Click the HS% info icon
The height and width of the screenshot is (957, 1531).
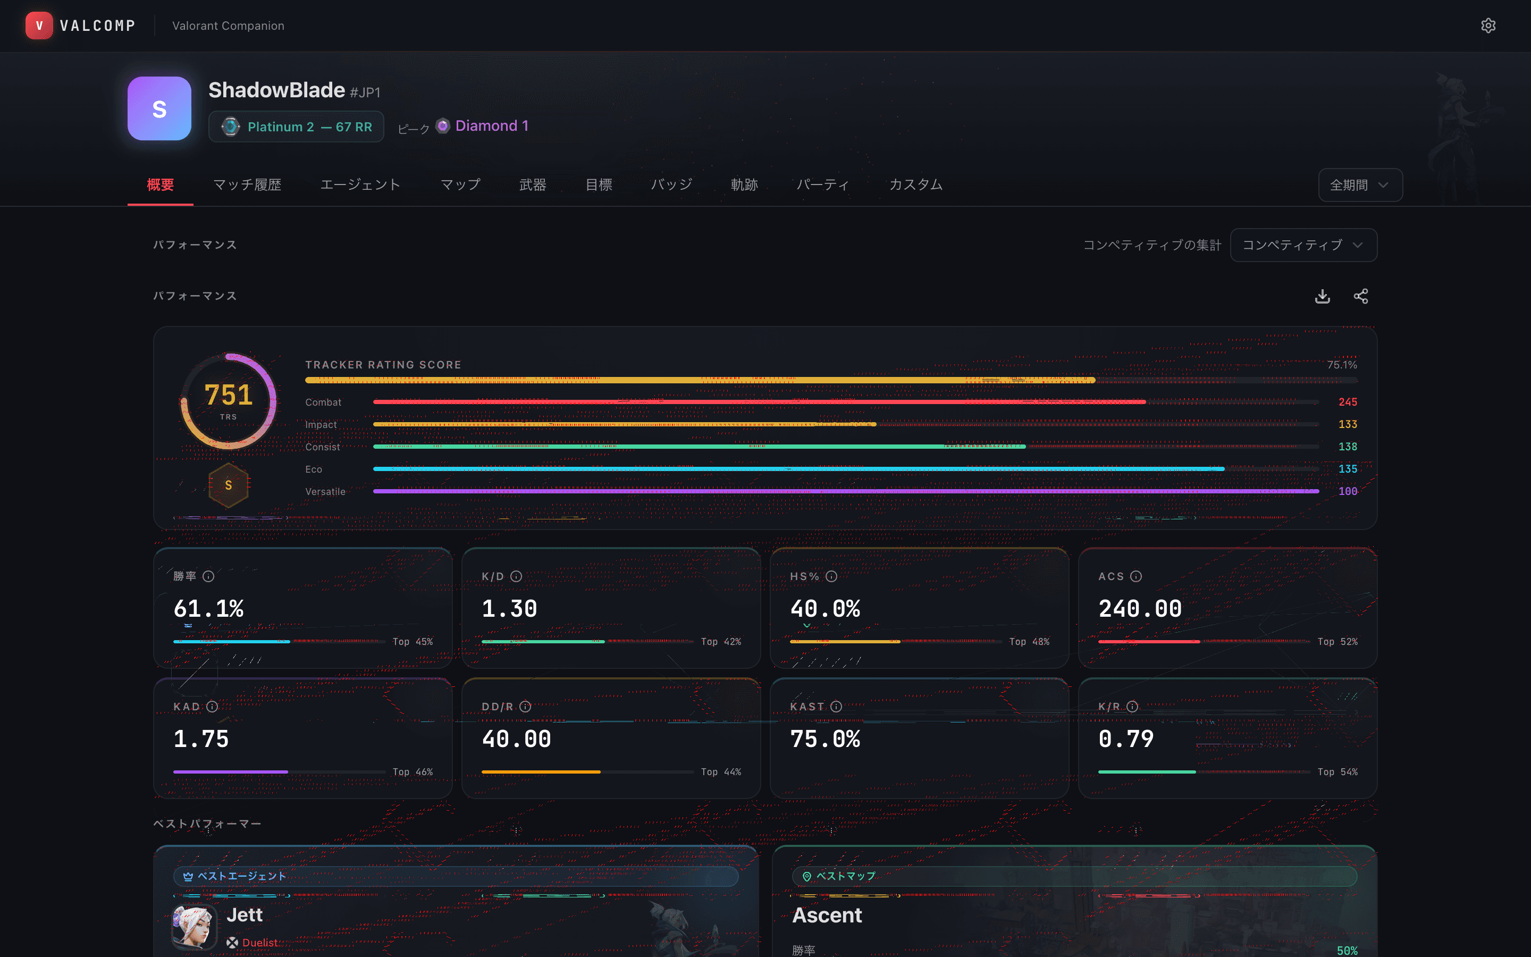click(831, 576)
